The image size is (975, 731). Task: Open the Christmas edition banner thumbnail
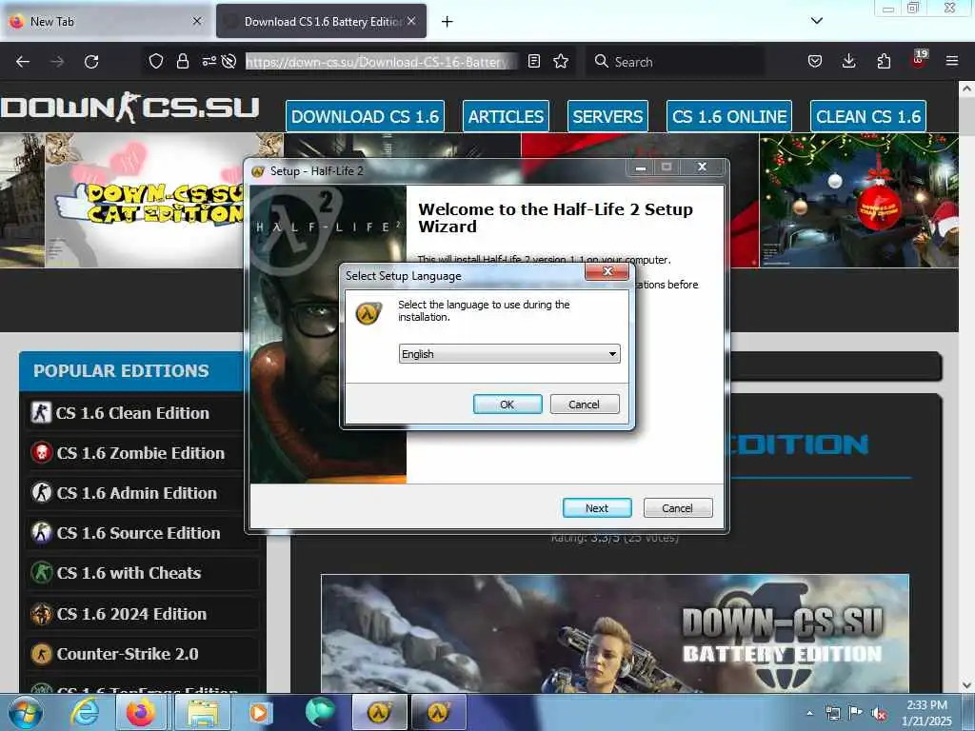click(859, 201)
